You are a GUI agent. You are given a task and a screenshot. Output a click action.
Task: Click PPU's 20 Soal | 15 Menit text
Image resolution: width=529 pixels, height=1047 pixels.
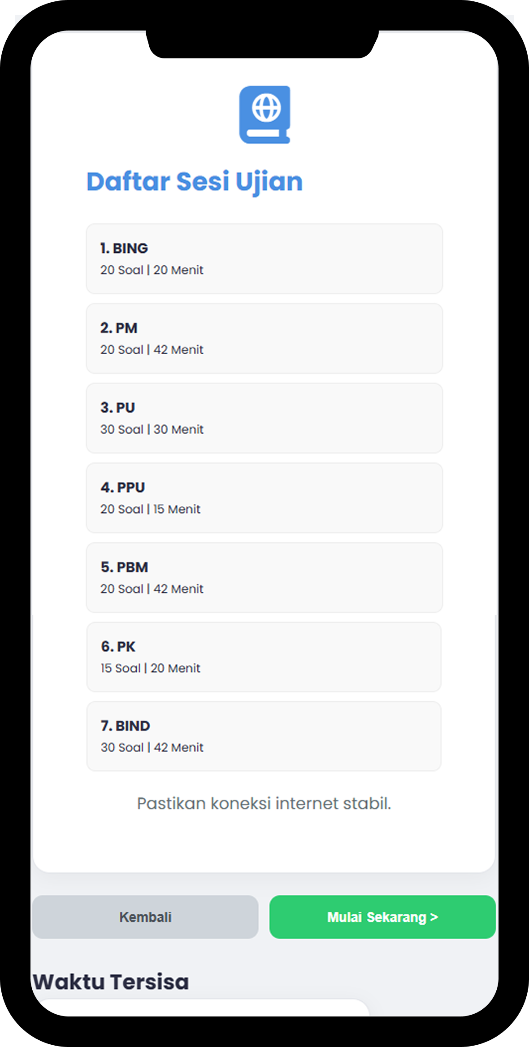click(150, 509)
